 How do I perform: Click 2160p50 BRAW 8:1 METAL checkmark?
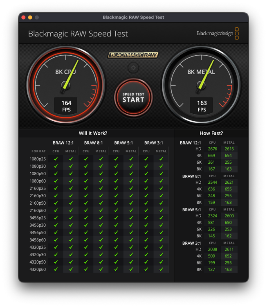[101, 203]
